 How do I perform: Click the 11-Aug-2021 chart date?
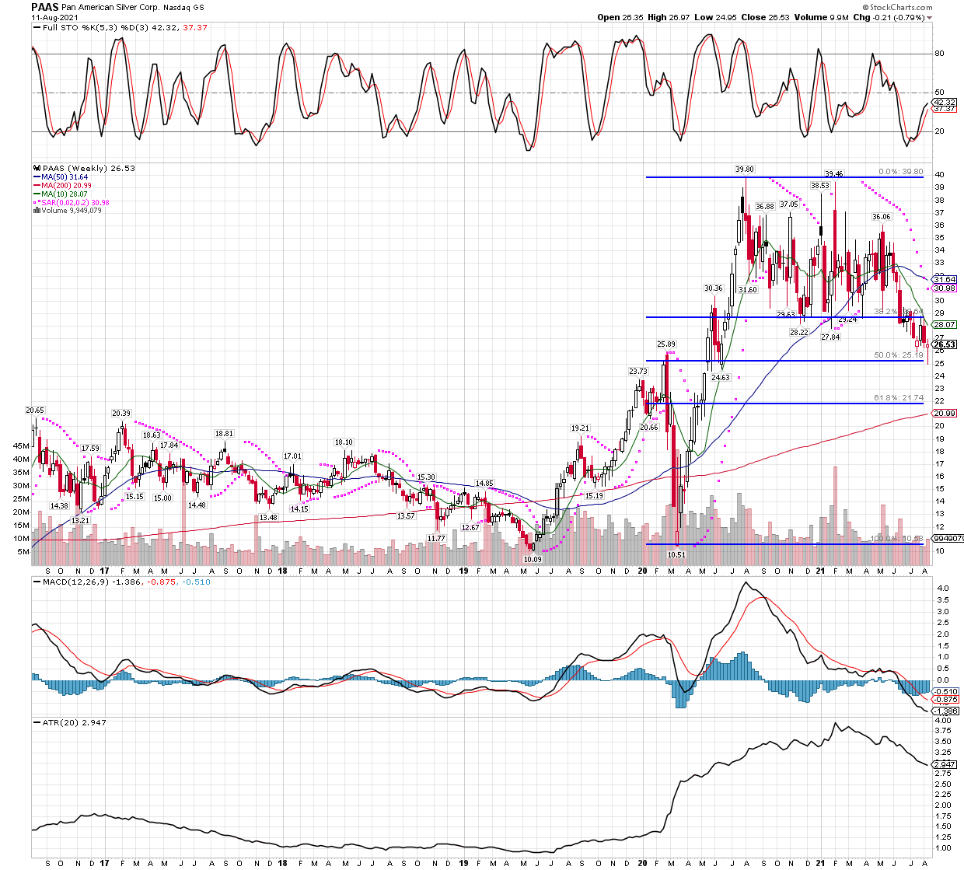coord(54,17)
